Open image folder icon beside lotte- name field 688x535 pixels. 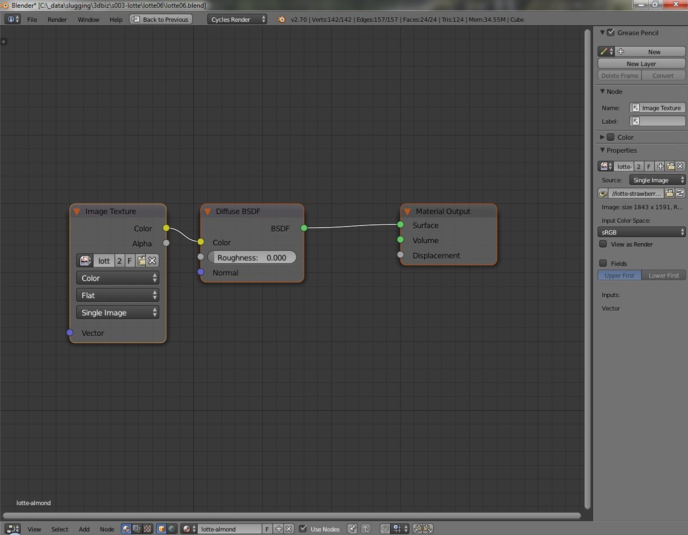tap(670, 166)
